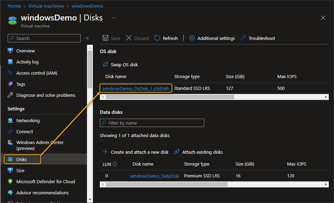Click the data disks horizontal scrollbar thumb
The height and width of the screenshot is (203, 334).
click(x=167, y=184)
